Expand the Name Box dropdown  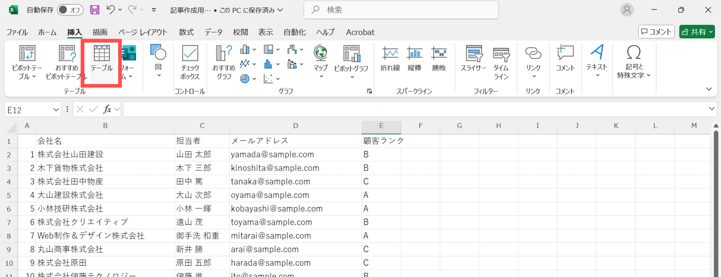56,110
